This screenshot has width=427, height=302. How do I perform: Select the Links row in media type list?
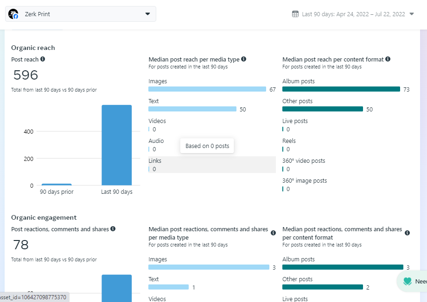pyautogui.click(x=212, y=165)
